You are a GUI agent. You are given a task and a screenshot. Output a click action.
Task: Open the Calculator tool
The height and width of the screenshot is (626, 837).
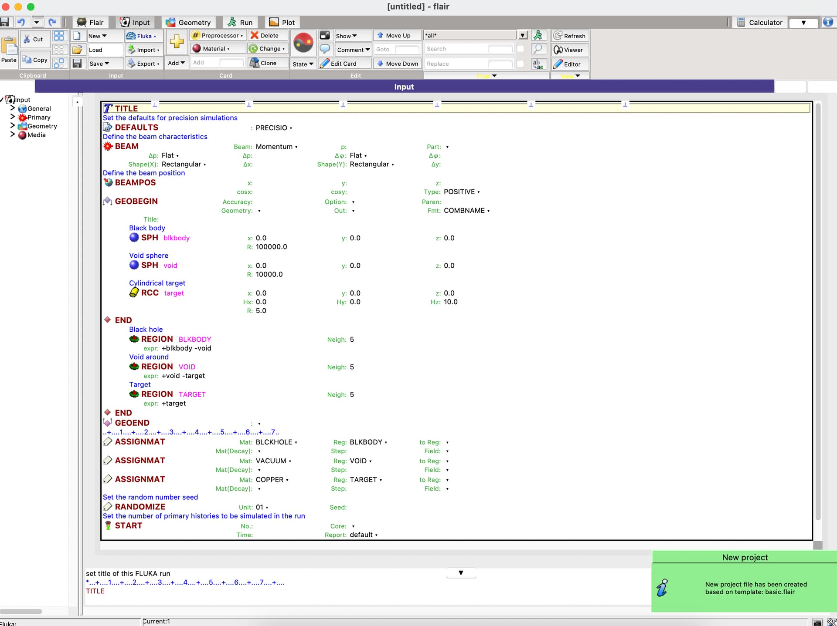point(759,22)
